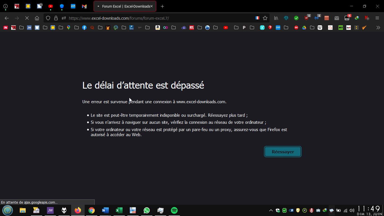
Task: Open the mail envelope extension icon
Action: [337, 18]
